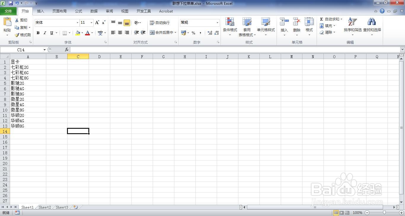Image resolution: width=405 pixels, height=216 pixels.
Task: Open the Merge and Center dropdown arrow
Action: pos(176,33)
